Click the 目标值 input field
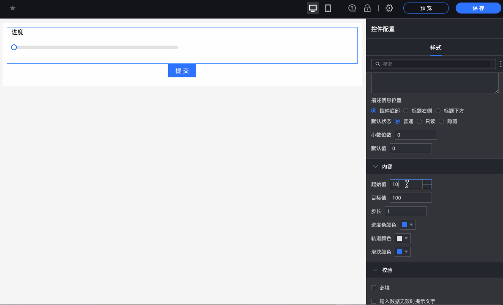 pyautogui.click(x=410, y=197)
